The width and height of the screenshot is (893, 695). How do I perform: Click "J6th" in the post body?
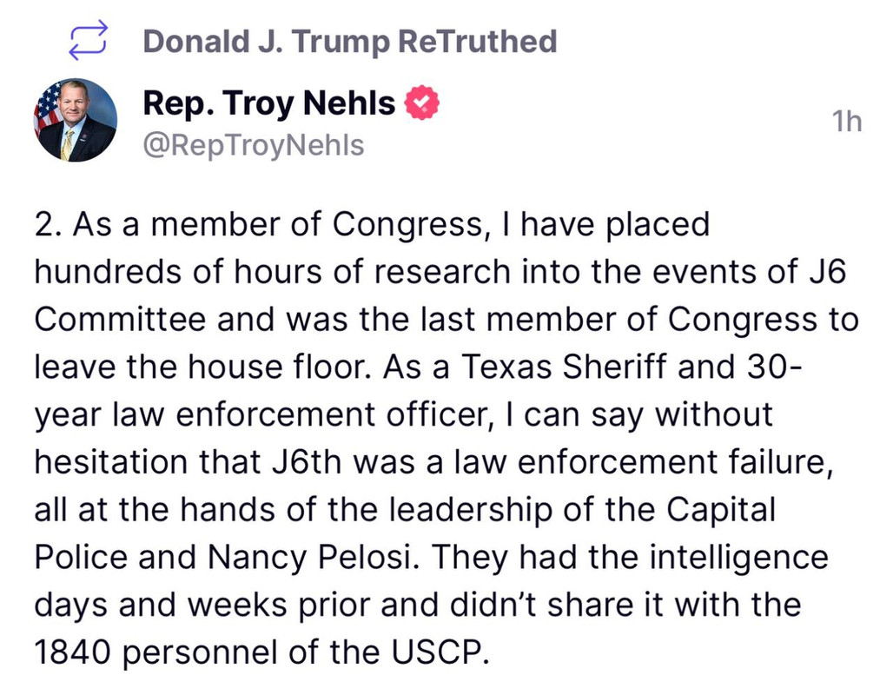pyautogui.click(x=304, y=461)
